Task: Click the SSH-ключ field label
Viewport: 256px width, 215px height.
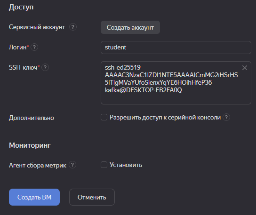Action: tap(23, 67)
